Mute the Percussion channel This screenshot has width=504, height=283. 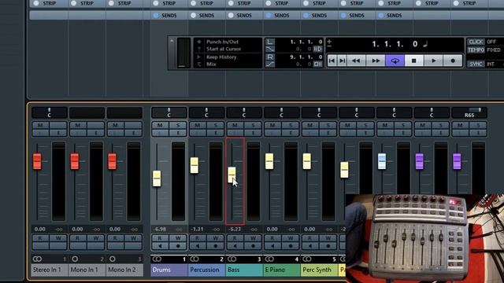pyautogui.click(x=198, y=125)
